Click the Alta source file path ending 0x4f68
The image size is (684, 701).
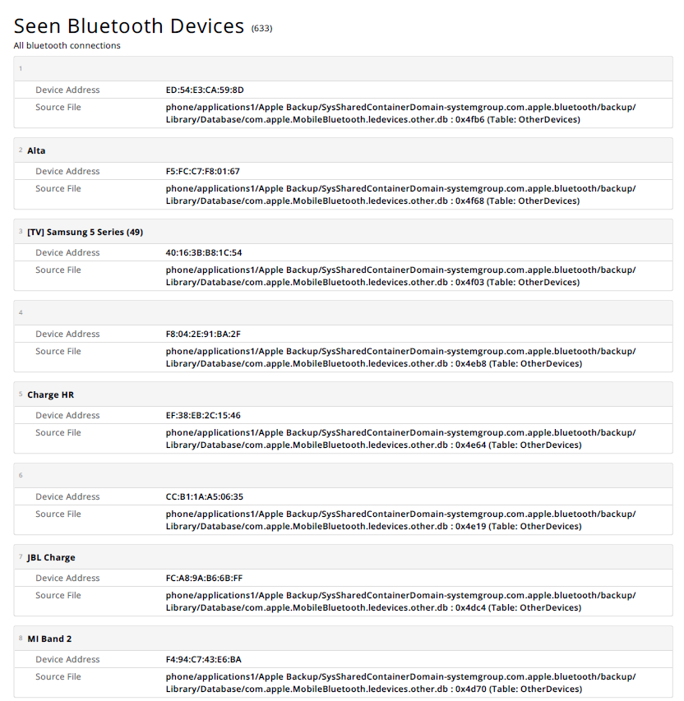click(x=400, y=195)
